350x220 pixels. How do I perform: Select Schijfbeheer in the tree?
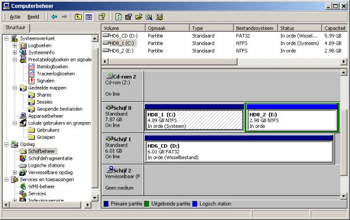[x=41, y=151]
